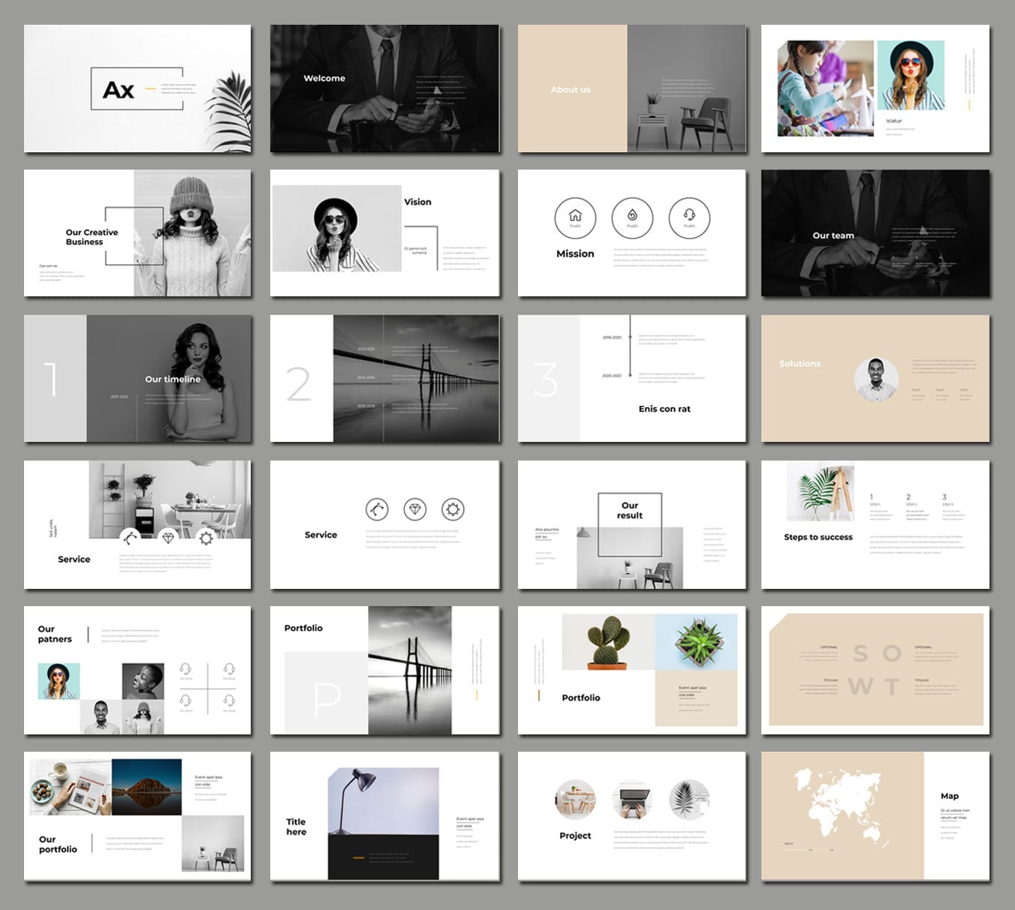Screen dimensions: 1015x910
Task: Click the diamond icon on the dining room Service slide
Action: (x=168, y=538)
